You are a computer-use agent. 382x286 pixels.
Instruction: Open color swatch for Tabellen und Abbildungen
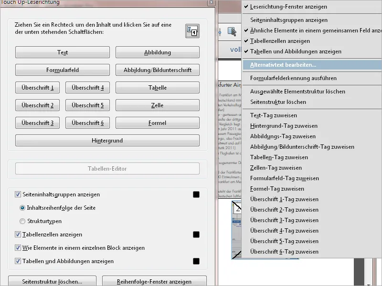(196, 261)
